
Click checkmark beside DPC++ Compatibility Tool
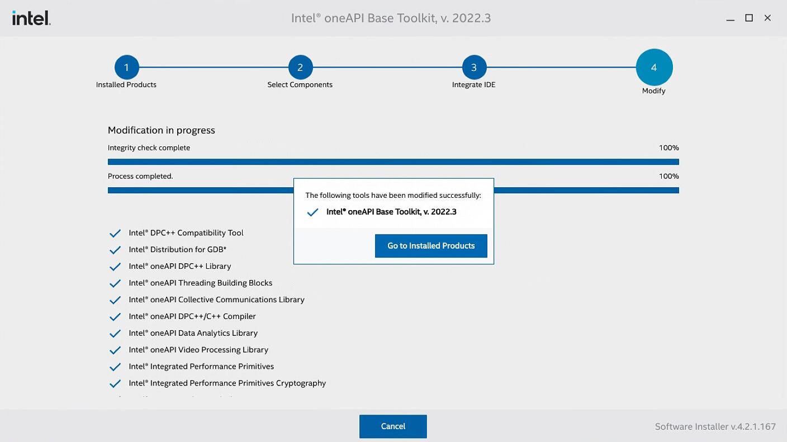(115, 234)
